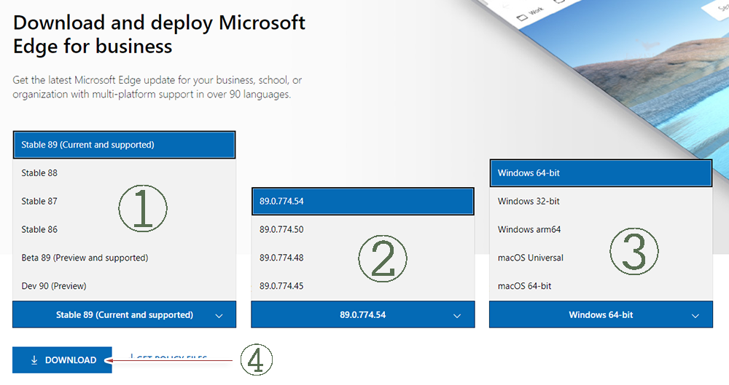729x385 pixels.
Task: Pick Windows arm64 platform
Action: [x=601, y=229]
